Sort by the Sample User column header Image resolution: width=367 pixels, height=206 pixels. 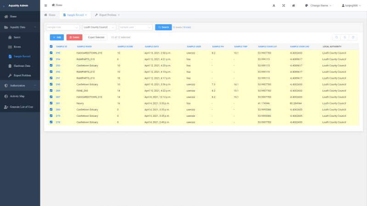pyautogui.click(x=194, y=47)
